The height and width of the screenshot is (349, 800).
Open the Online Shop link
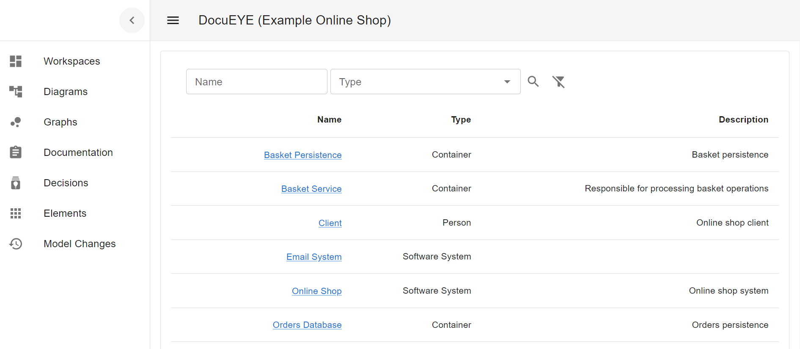pyautogui.click(x=316, y=291)
